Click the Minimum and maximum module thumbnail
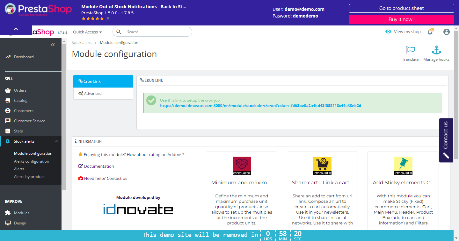This screenshot has height=241, width=459. [242, 166]
